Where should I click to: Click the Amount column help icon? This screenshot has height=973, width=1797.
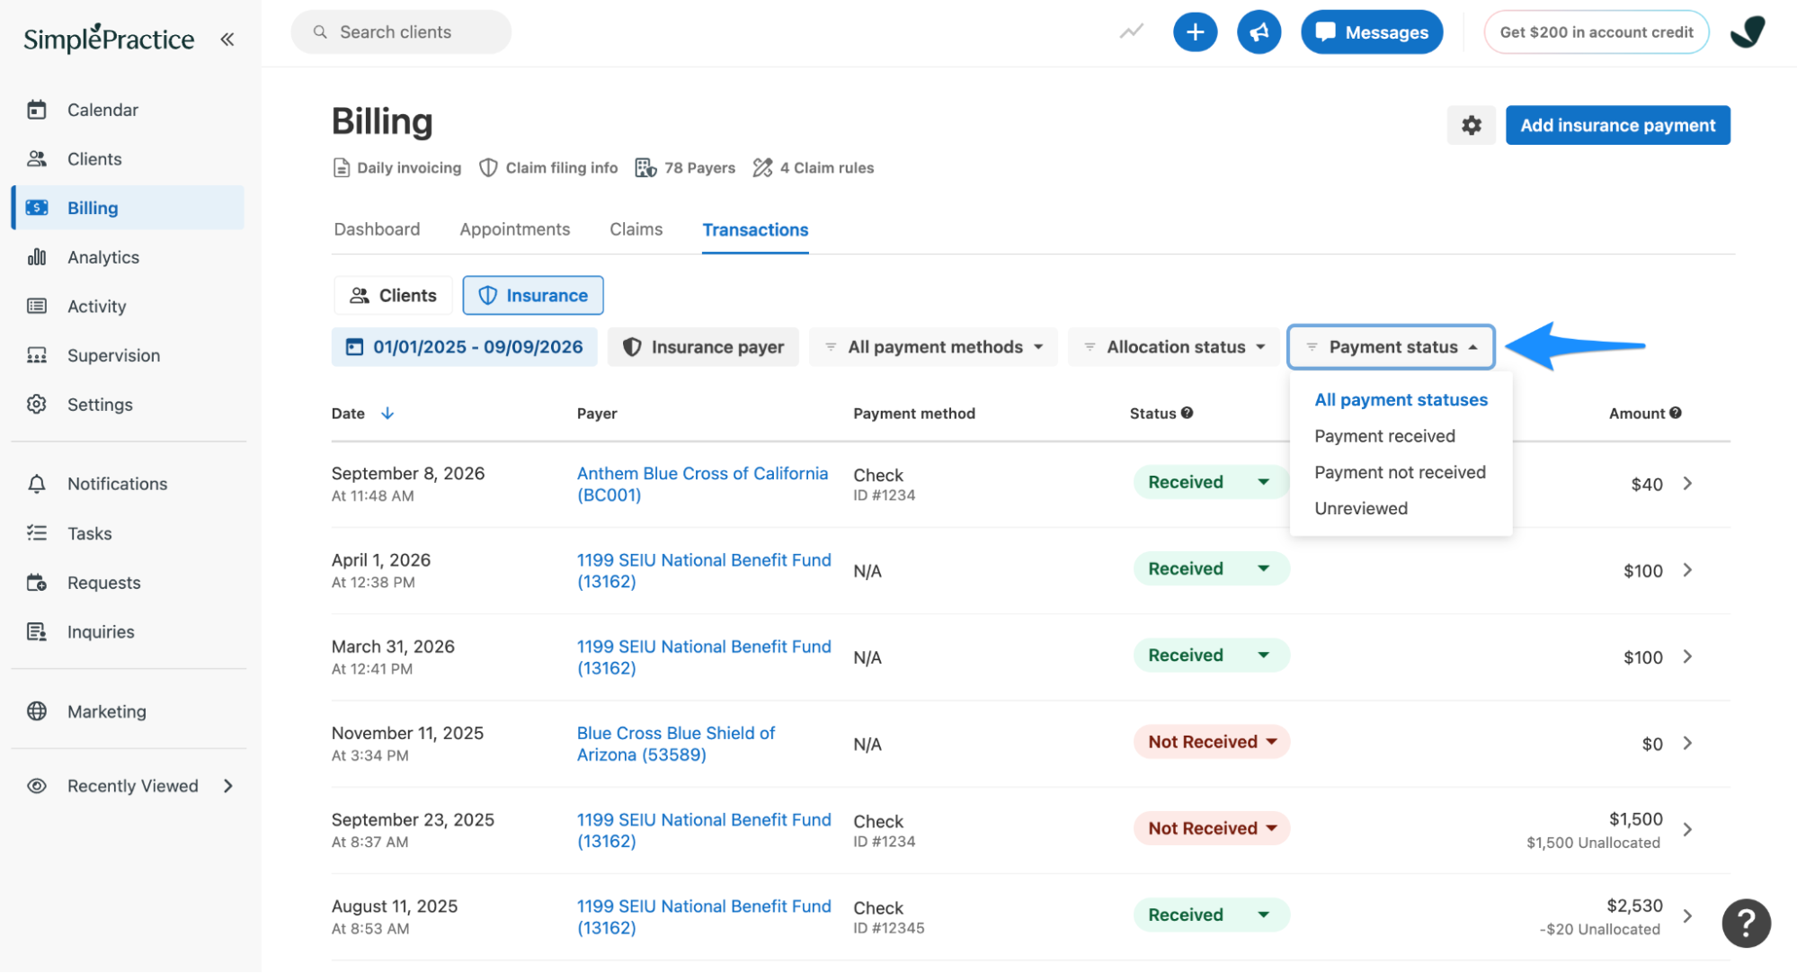click(1675, 413)
